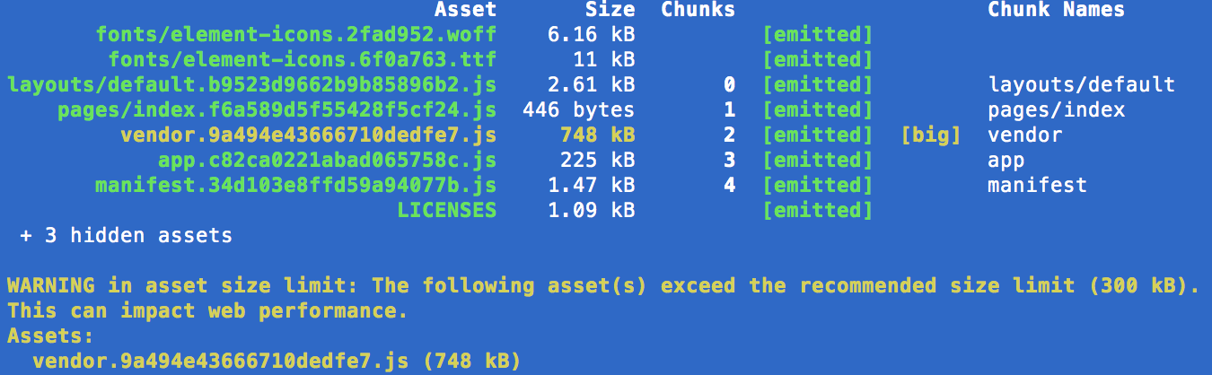The image size is (1212, 375).
Task: Click the layouts/default.b9523d9662b9b85896b2.js asset
Action: (x=252, y=85)
